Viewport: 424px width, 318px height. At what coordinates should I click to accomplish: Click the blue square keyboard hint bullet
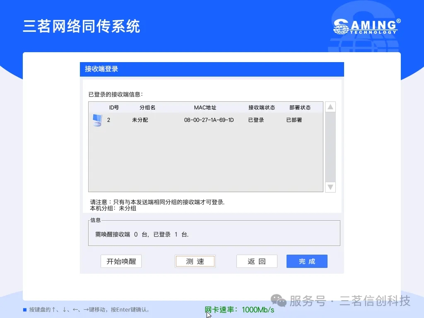[x=24, y=310]
